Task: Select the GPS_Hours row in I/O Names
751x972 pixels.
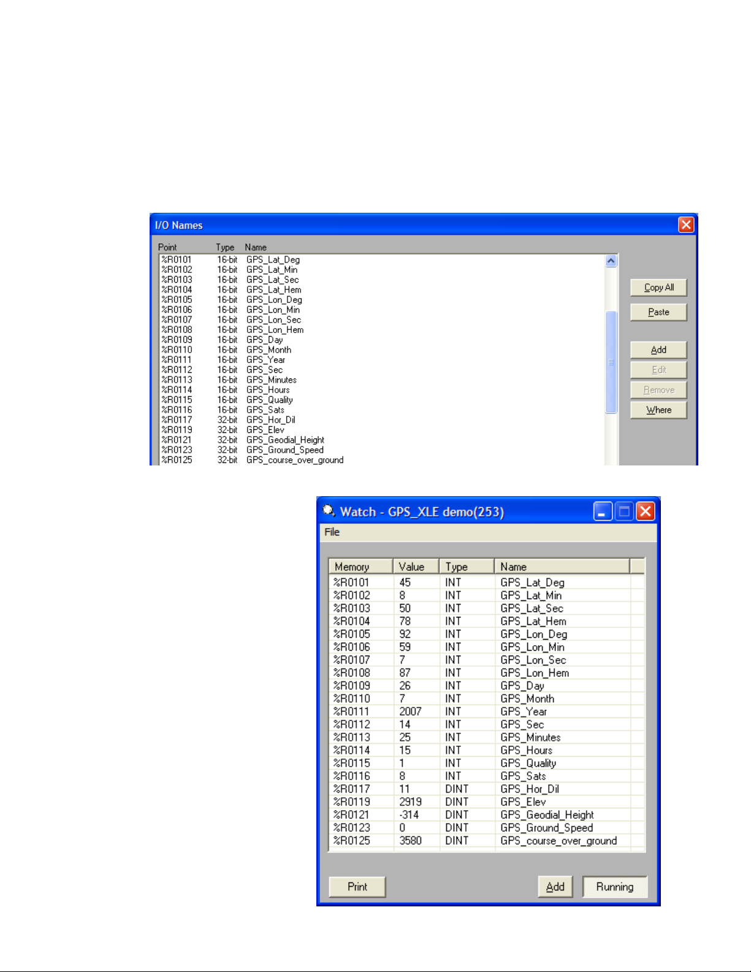Action: click(x=381, y=390)
